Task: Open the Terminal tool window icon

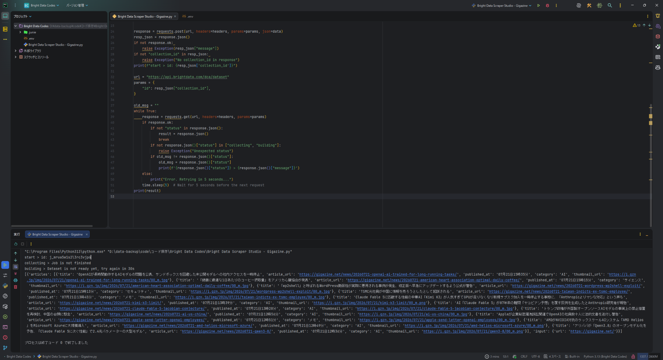Action: 5,327
